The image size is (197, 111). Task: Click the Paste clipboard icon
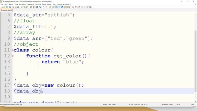click(x=27, y=7)
